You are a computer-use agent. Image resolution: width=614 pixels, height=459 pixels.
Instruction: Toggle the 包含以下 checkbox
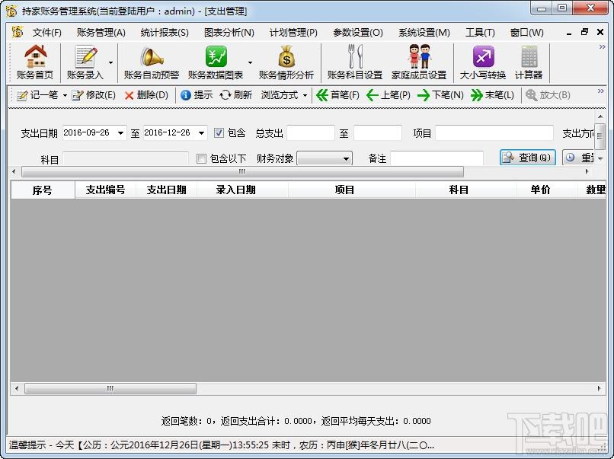[x=201, y=158]
